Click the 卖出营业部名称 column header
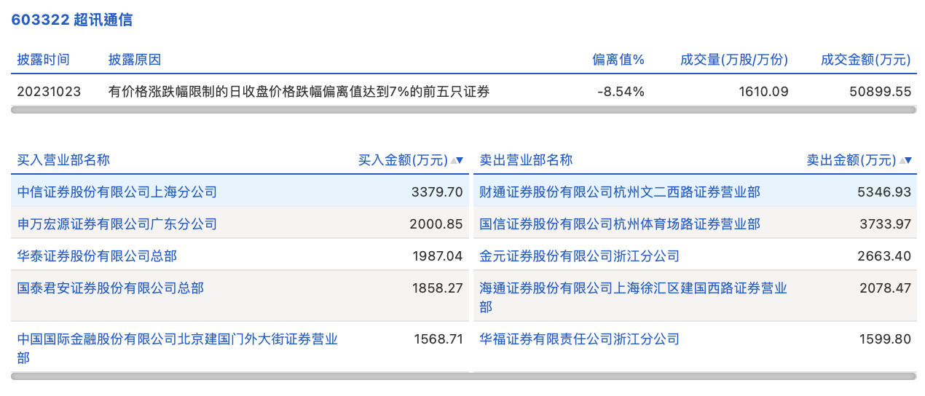Screen dimensions: 925x396 526,160
